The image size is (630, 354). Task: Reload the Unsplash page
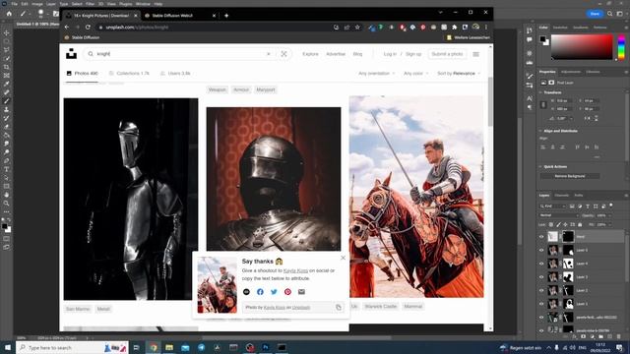click(x=88, y=28)
